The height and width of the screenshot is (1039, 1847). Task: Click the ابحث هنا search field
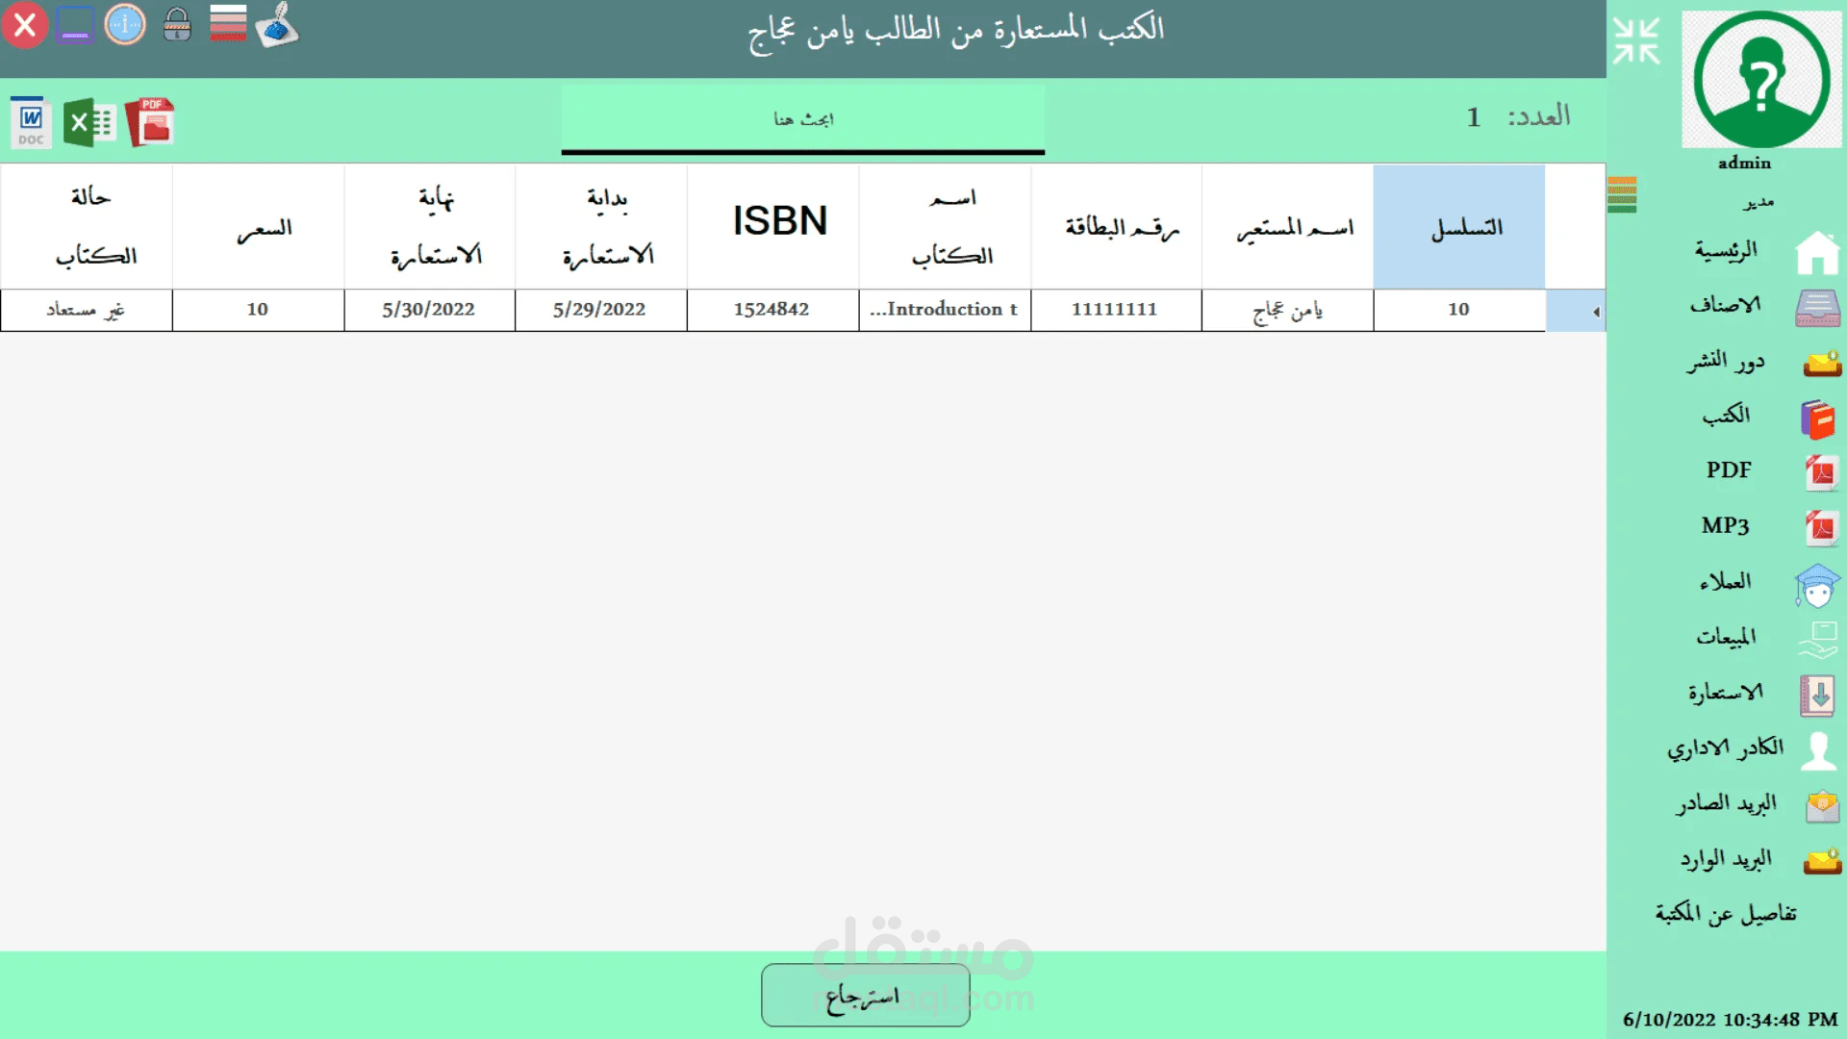(802, 119)
